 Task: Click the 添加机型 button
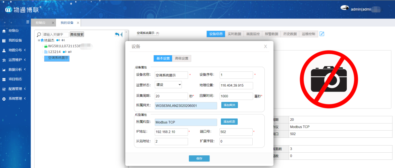point(229,122)
